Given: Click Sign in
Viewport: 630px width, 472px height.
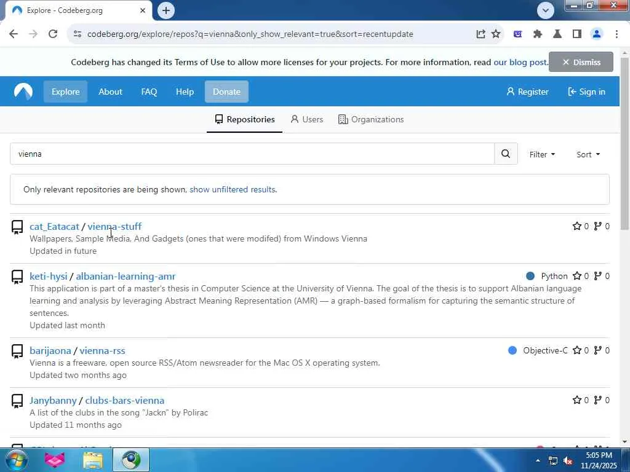Looking at the screenshot, I should [586, 92].
